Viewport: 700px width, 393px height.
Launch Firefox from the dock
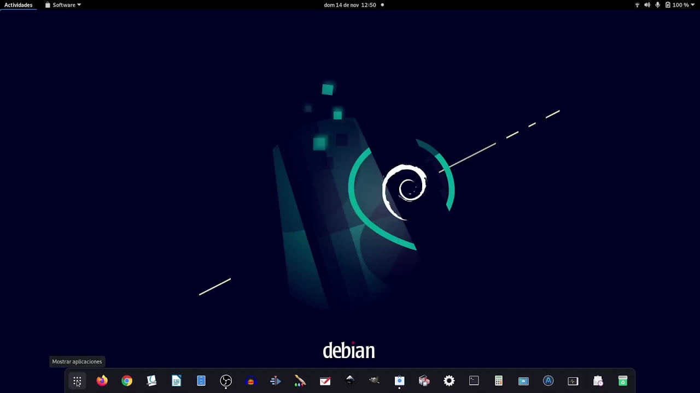102,381
